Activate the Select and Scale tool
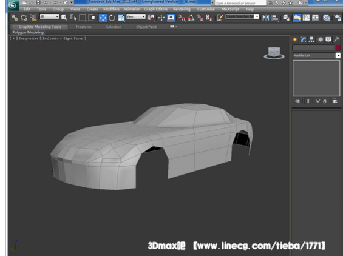Viewport: 343px width, 256px height. (x=121, y=18)
